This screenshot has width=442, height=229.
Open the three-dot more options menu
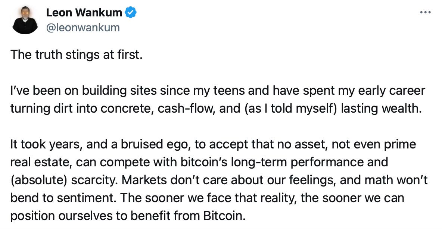click(x=425, y=12)
